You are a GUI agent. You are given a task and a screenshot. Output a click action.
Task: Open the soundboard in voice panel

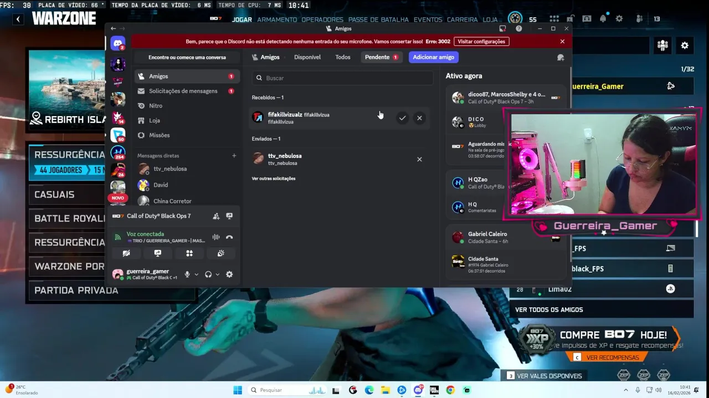click(220, 253)
